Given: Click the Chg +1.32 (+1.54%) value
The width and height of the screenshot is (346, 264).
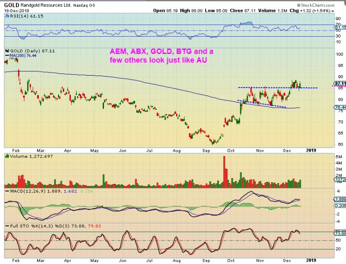Looking at the screenshot, I should click(310, 11).
